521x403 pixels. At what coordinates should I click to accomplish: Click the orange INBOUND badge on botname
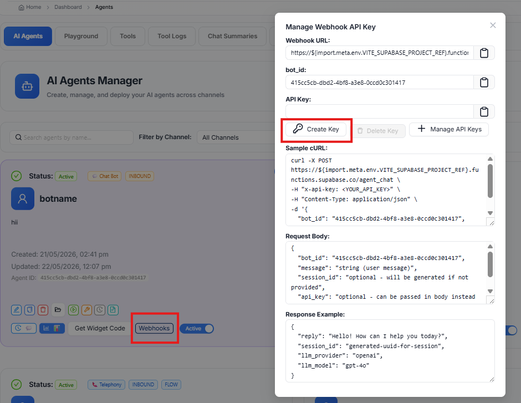(x=140, y=176)
